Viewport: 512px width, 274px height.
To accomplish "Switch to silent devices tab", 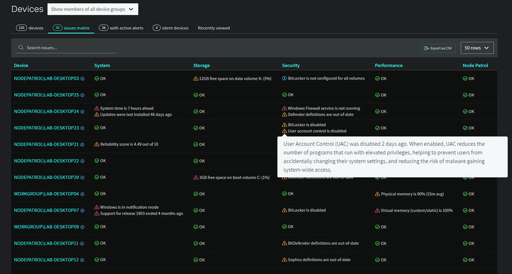I will [x=171, y=28].
